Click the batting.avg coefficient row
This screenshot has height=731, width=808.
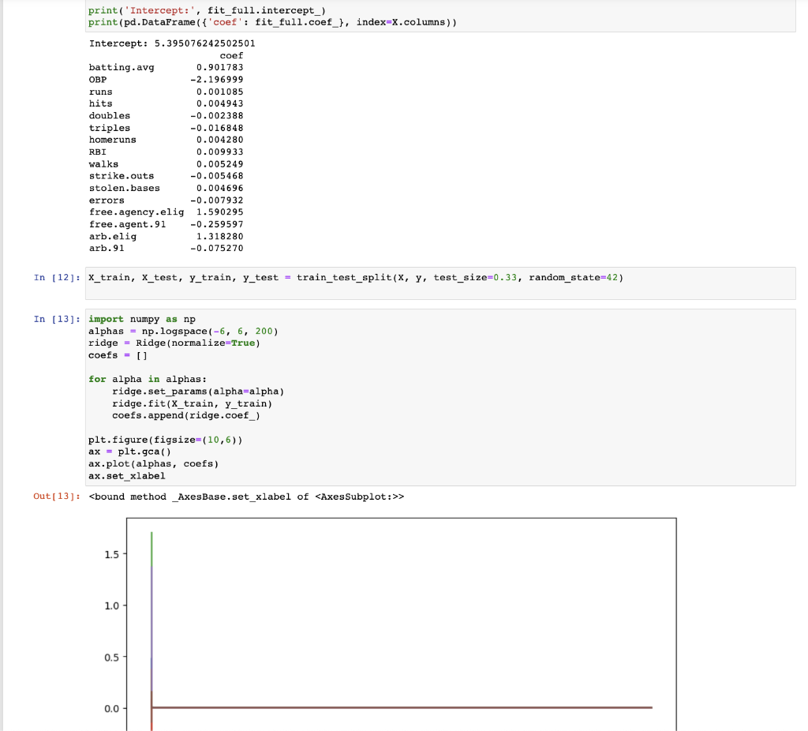pyautogui.click(x=166, y=68)
